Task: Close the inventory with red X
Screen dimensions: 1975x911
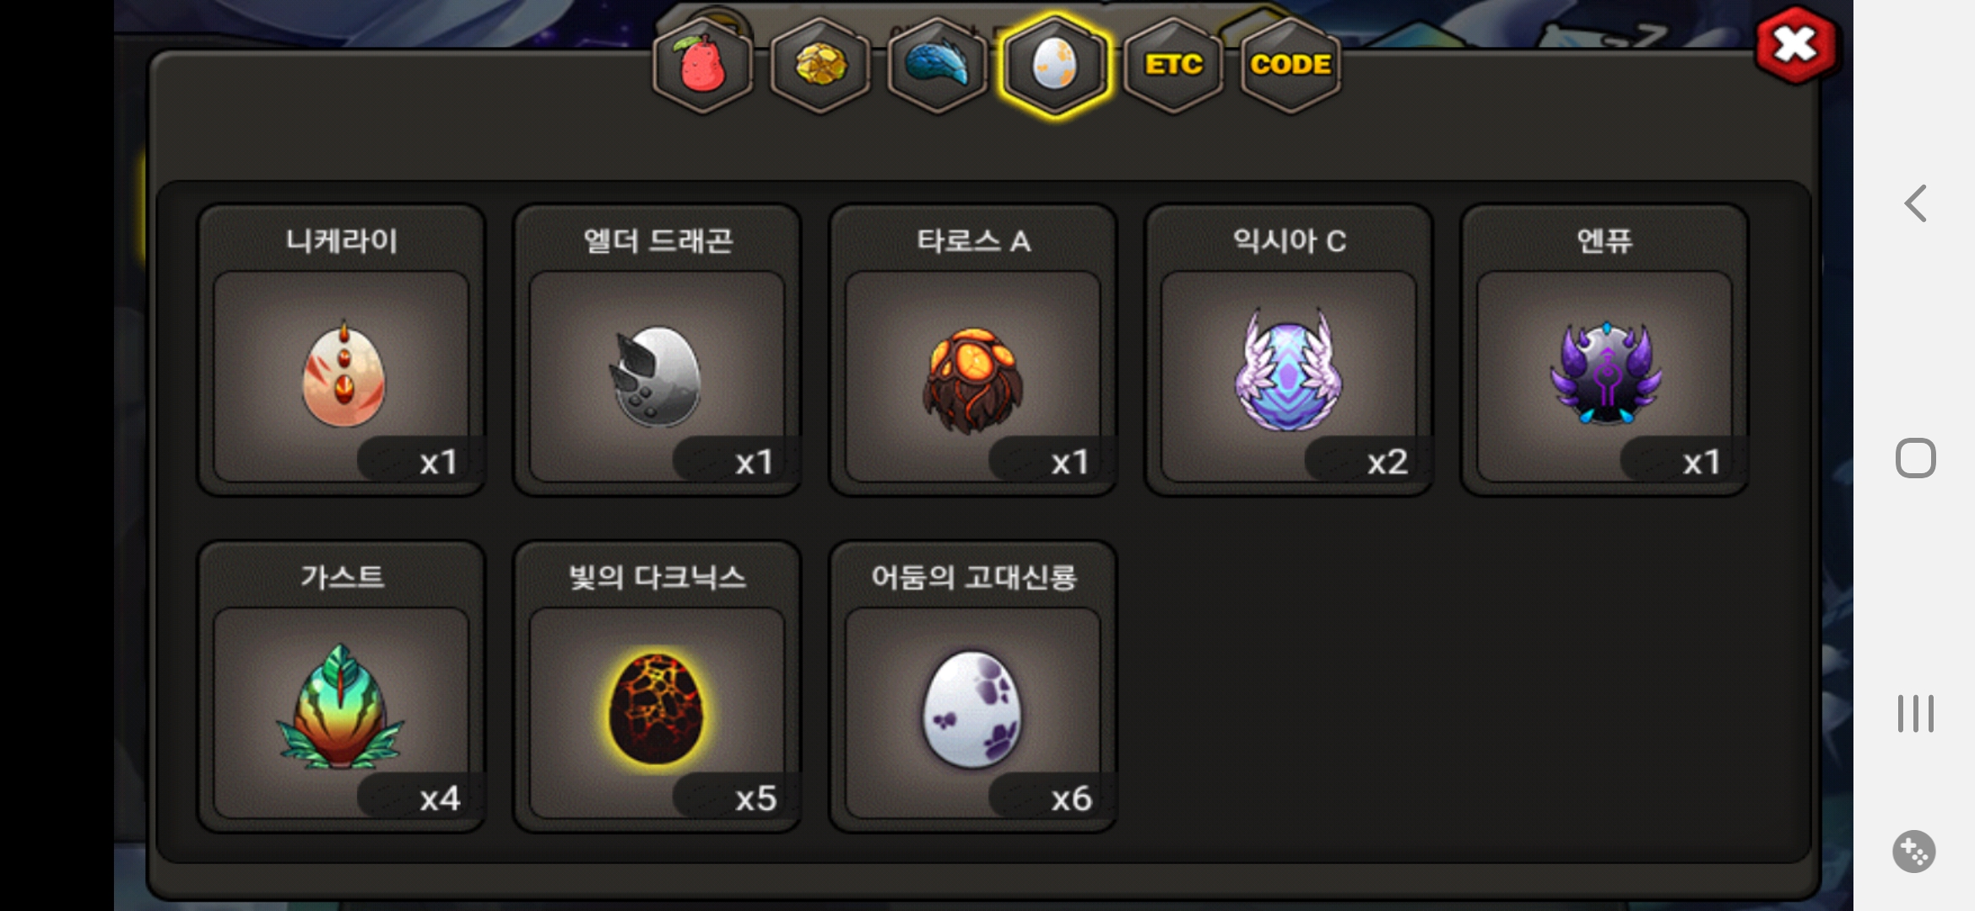Action: click(x=1795, y=45)
